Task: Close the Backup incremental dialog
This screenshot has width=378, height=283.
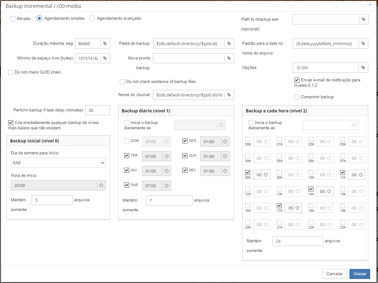Action: pyautogui.click(x=370, y=5)
